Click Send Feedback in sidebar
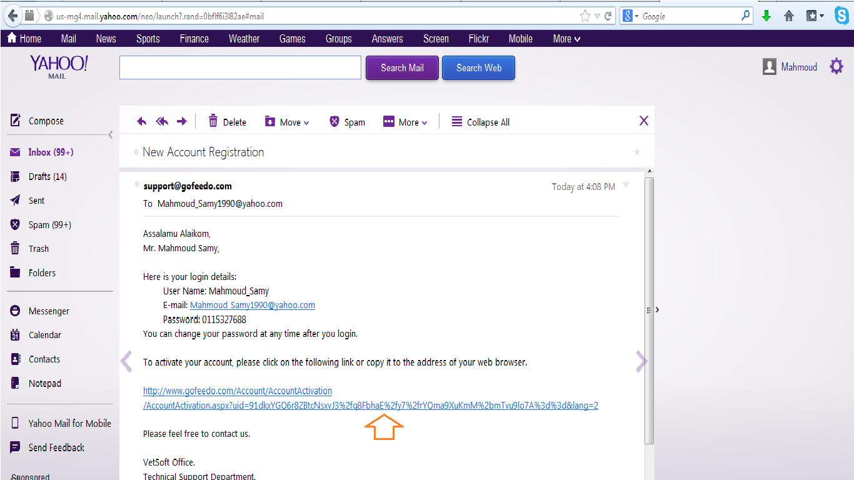The image size is (854, 480). 47,447
